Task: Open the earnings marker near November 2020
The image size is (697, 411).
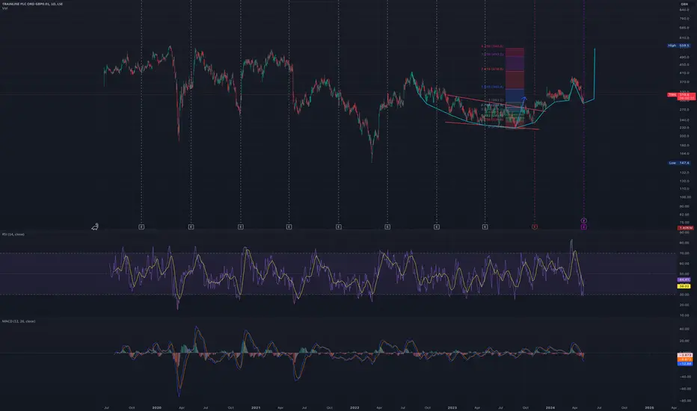Action: [241, 226]
